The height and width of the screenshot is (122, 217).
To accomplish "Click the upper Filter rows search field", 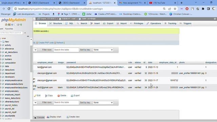I will (x=66, y=50).
